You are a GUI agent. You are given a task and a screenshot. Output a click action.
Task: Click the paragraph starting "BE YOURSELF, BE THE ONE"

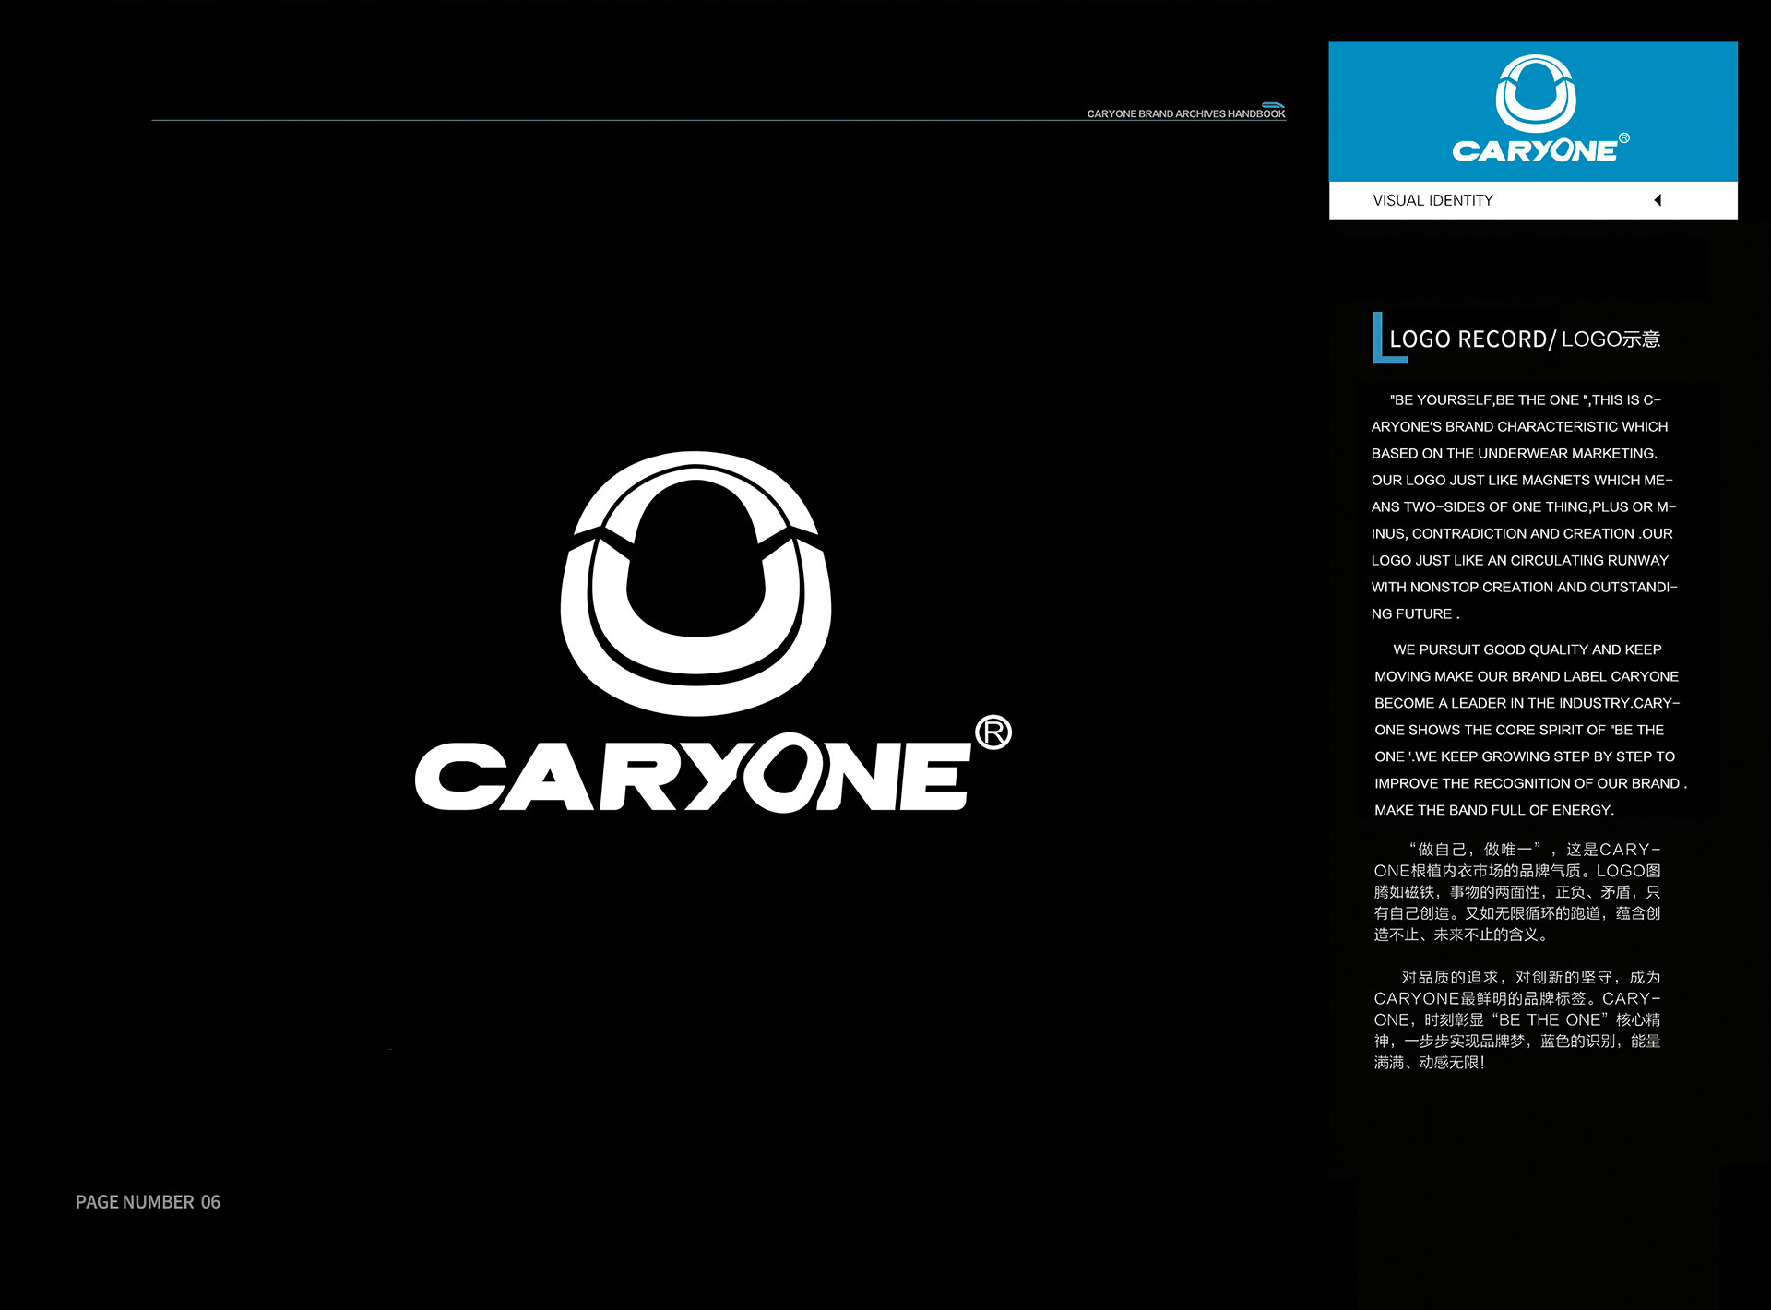click(x=1522, y=506)
